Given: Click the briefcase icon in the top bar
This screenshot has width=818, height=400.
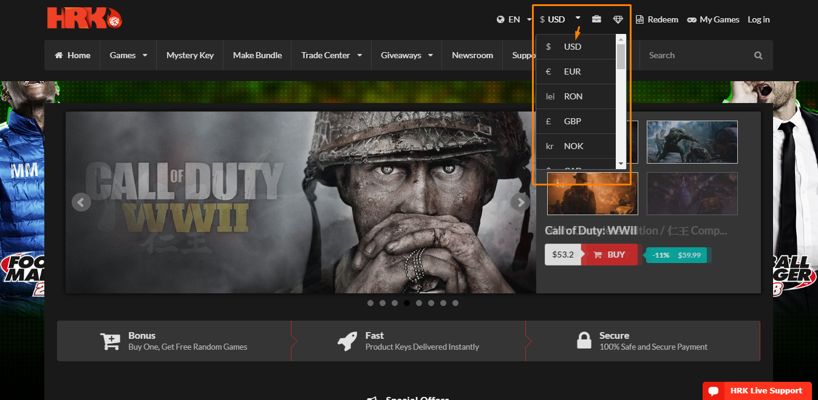Looking at the screenshot, I should pyautogui.click(x=596, y=19).
